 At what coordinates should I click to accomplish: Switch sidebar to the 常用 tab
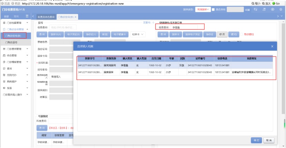[16, 17]
